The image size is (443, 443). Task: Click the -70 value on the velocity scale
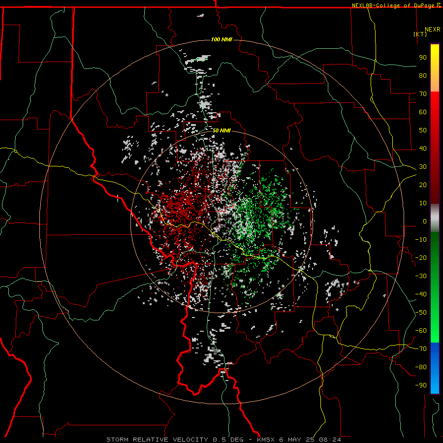pyautogui.click(x=421, y=348)
